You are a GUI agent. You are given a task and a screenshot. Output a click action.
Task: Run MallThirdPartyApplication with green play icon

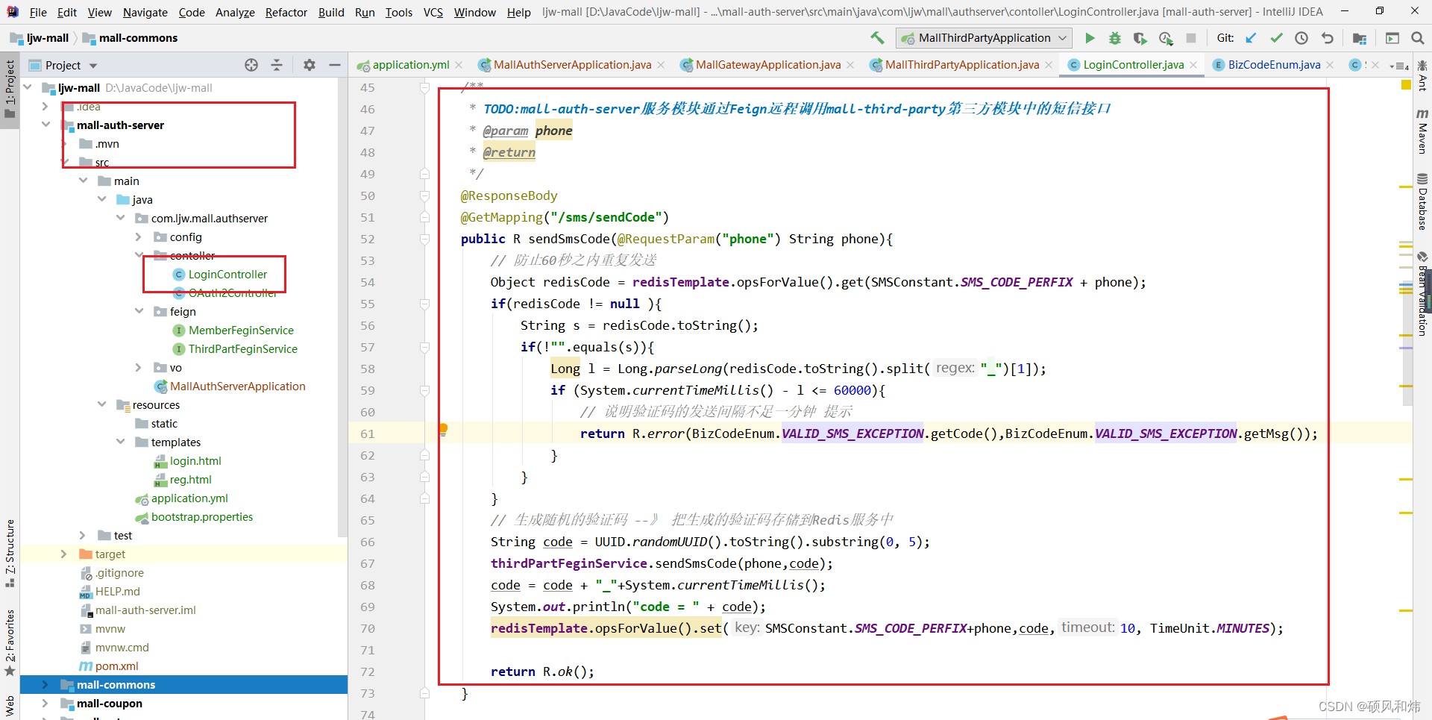[1090, 38]
